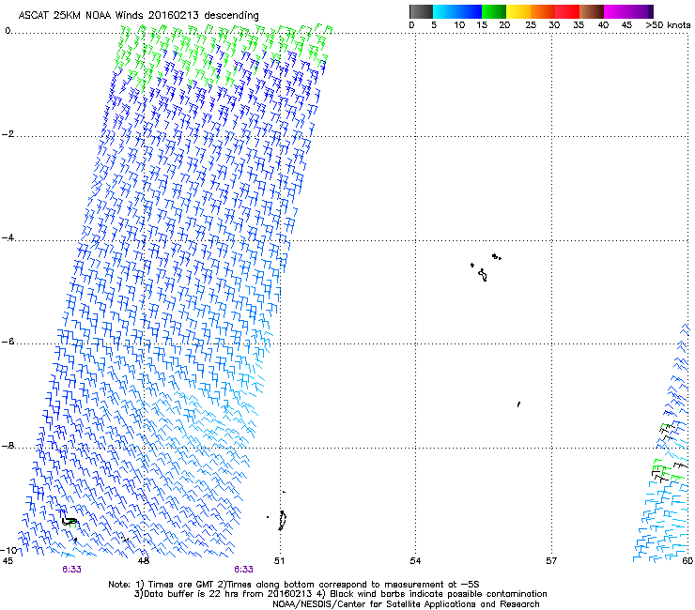The height and width of the screenshot is (610, 695).
Task: Click the elongated island outline near 51E, 9.5S
Action: tap(283, 521)
